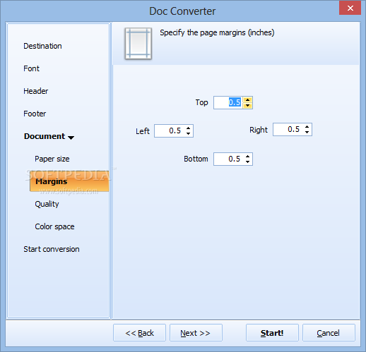Viewport: 366px width, 352px height.
Task: Click the 'Specify the page margins (inches)' text
Action: pos(217,32)
